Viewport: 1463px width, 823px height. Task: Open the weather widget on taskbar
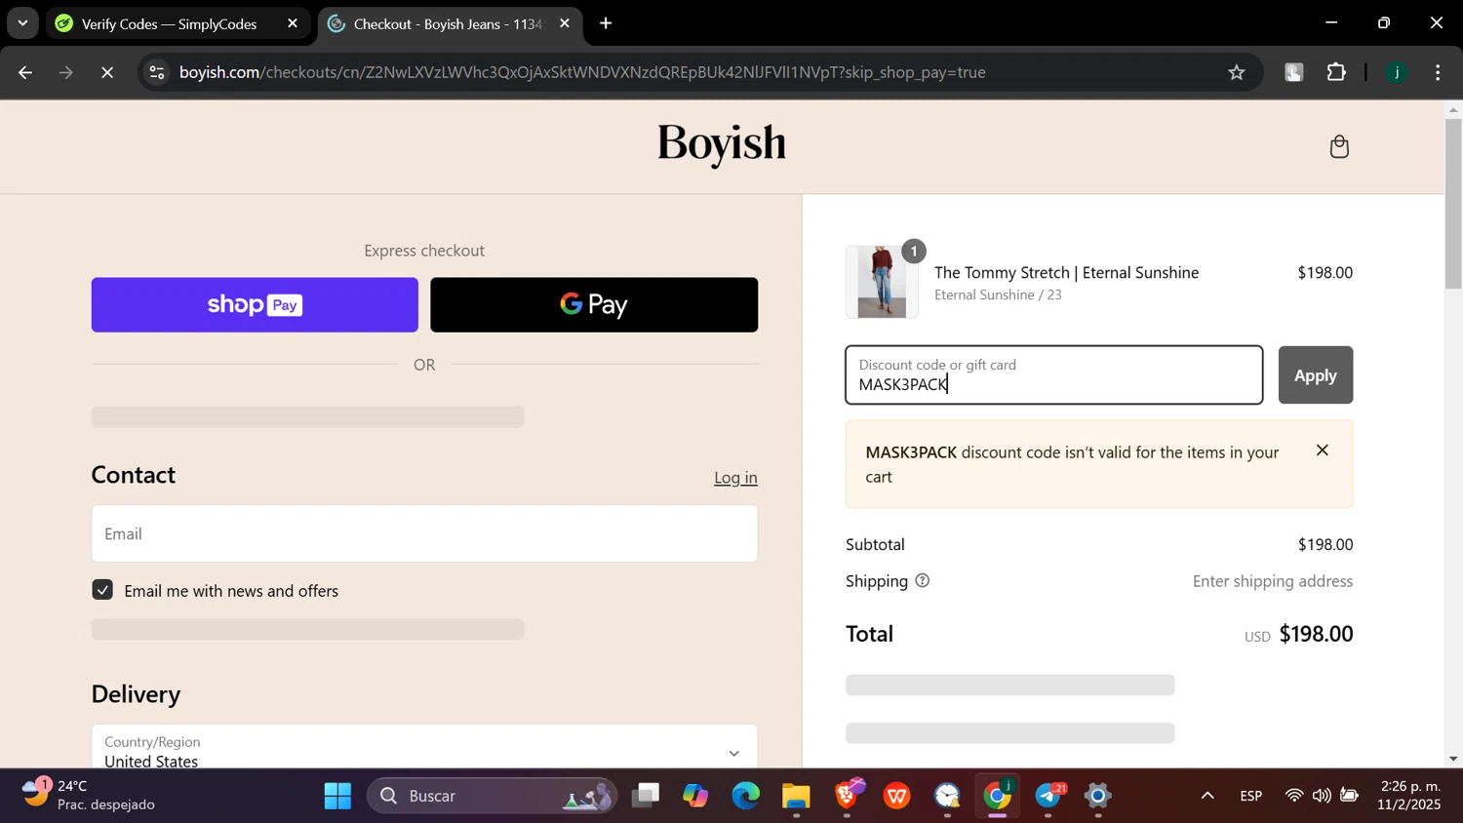88,796
